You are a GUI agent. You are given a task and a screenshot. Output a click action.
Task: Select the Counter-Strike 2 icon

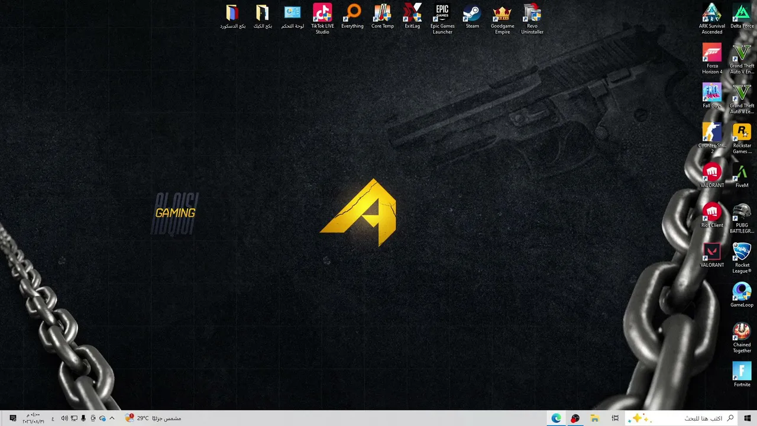712,138
